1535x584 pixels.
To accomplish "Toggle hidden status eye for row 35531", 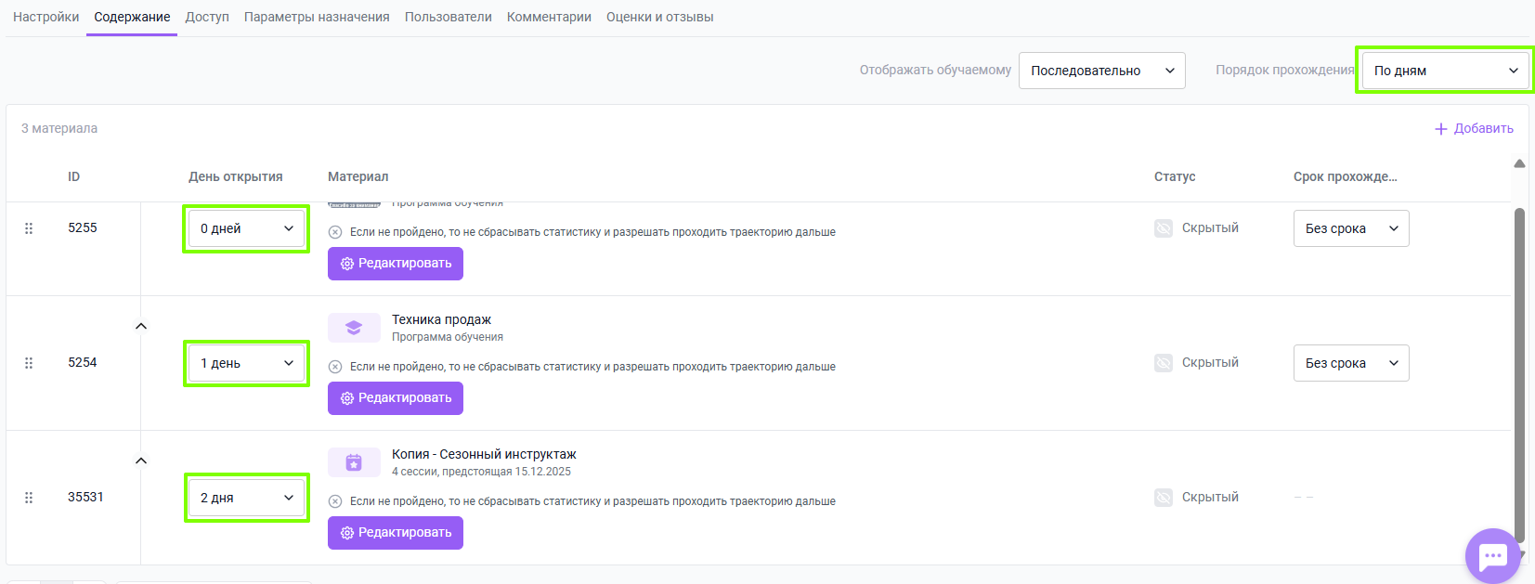I will [x=1163, y=498].
